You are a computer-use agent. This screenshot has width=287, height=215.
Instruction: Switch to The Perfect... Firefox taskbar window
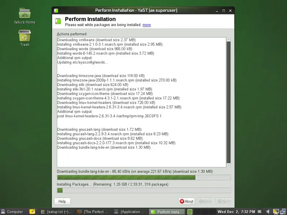93,212
